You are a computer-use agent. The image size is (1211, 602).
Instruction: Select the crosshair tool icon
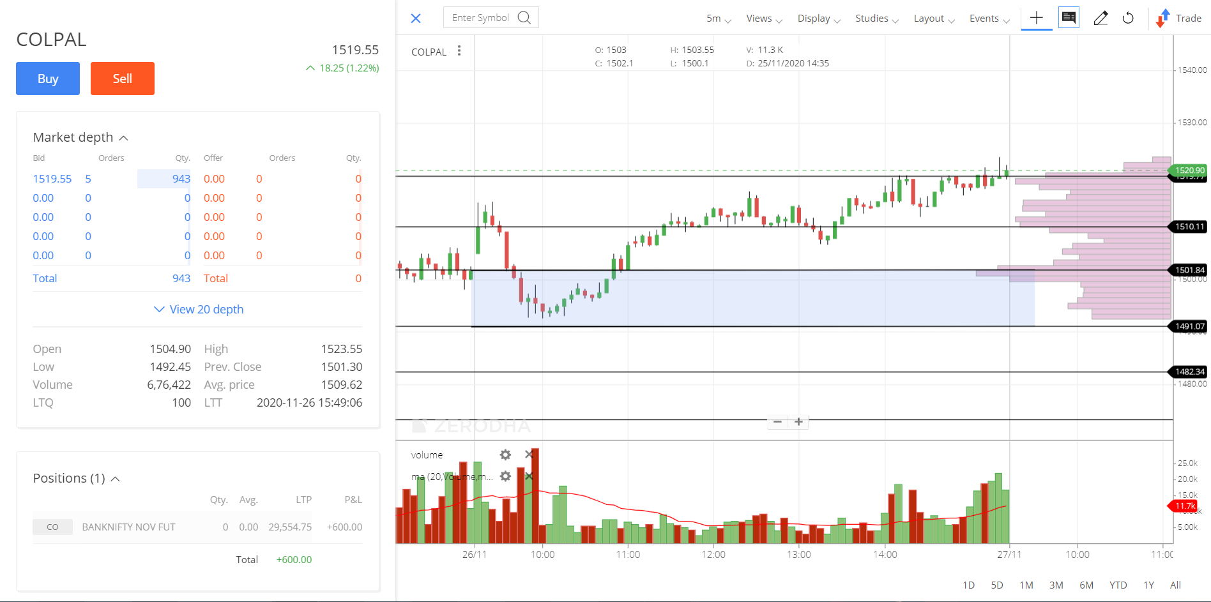coord(1037,18)
